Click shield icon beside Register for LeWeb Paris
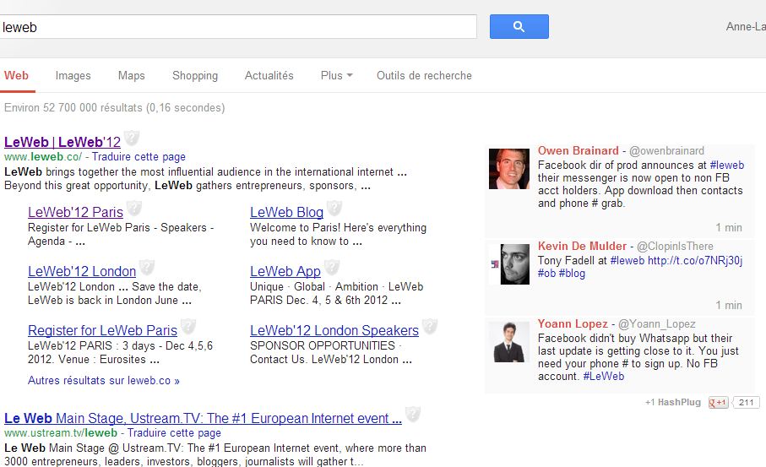Image resolution: width=766 pixels, height=467 pixels. (188, 326)
